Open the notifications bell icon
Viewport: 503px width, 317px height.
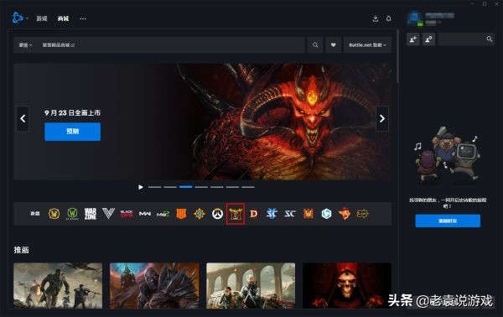click(x=388, y=18)
